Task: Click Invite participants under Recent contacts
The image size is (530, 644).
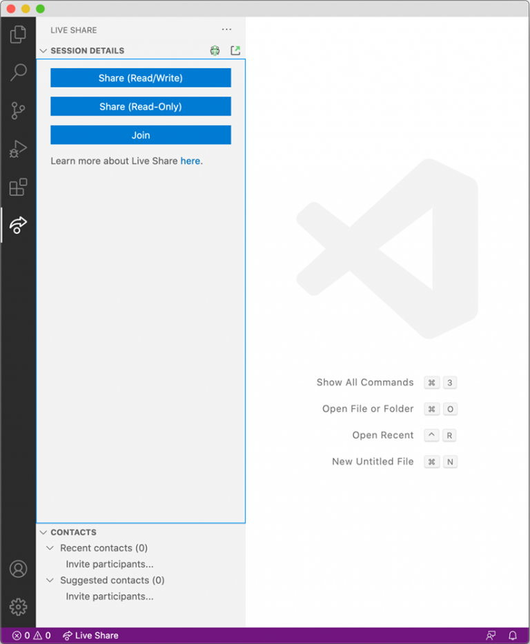Action: coord(110,564)
